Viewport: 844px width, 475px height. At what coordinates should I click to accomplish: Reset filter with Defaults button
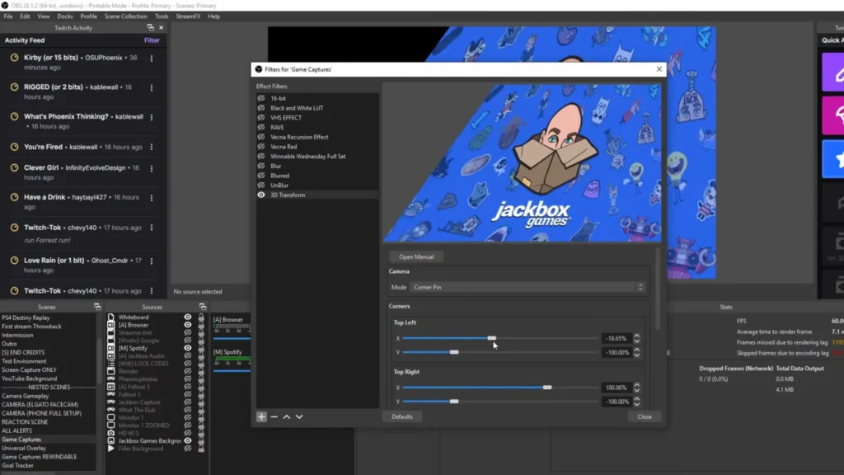pyautogui.click(x=402, y=416)
